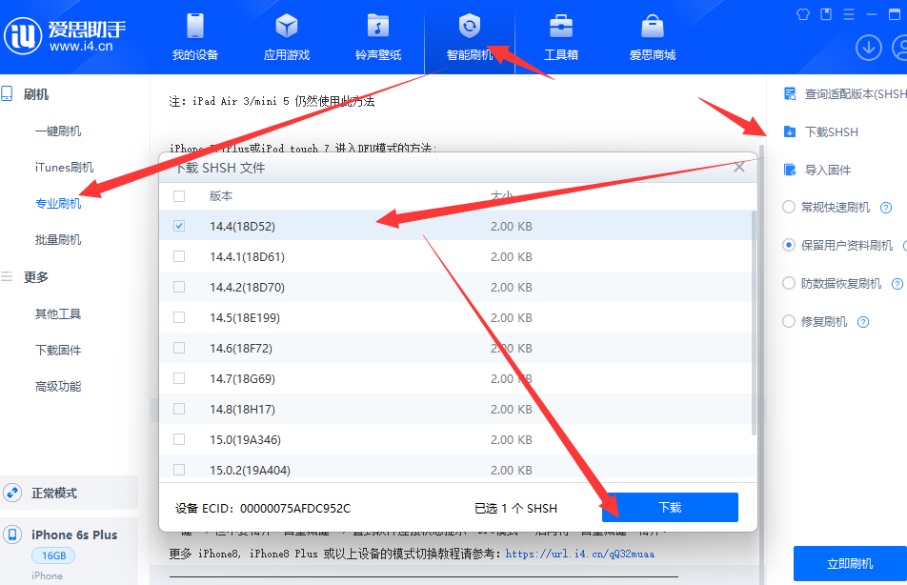The image size is (907, 585).
Task: Click the shield refresh flash icon
Action: [469, 26]
